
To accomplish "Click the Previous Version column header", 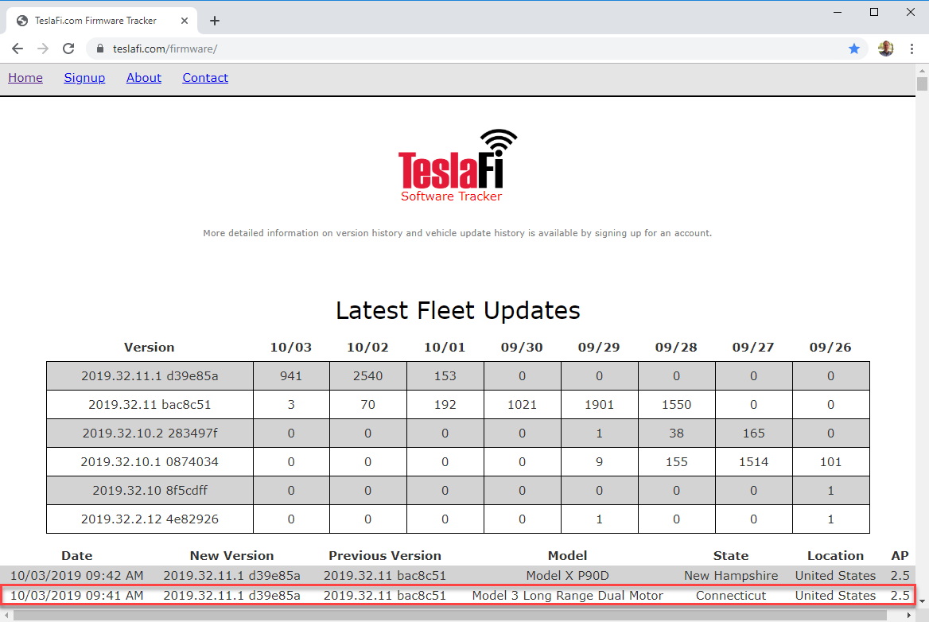I will [x=385, y=556].
